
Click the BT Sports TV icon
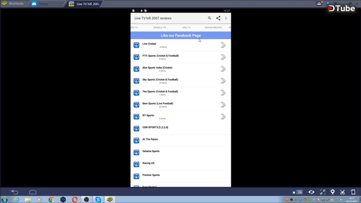[x=137, y=117]
